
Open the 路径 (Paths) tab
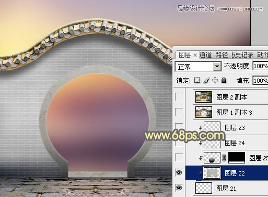(x=222, y=55)
